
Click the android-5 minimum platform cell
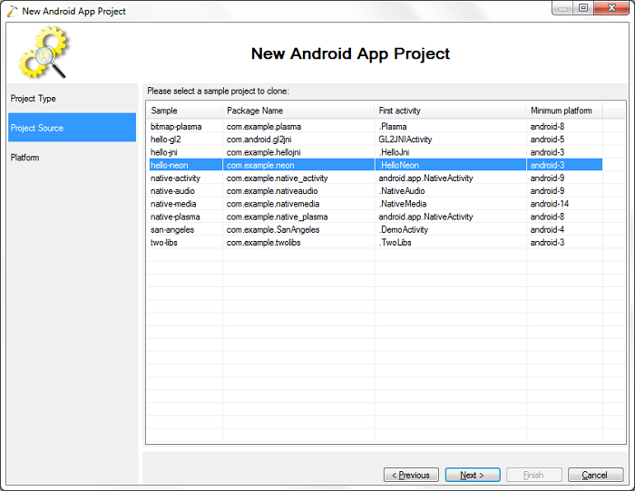tap(547, 140)
